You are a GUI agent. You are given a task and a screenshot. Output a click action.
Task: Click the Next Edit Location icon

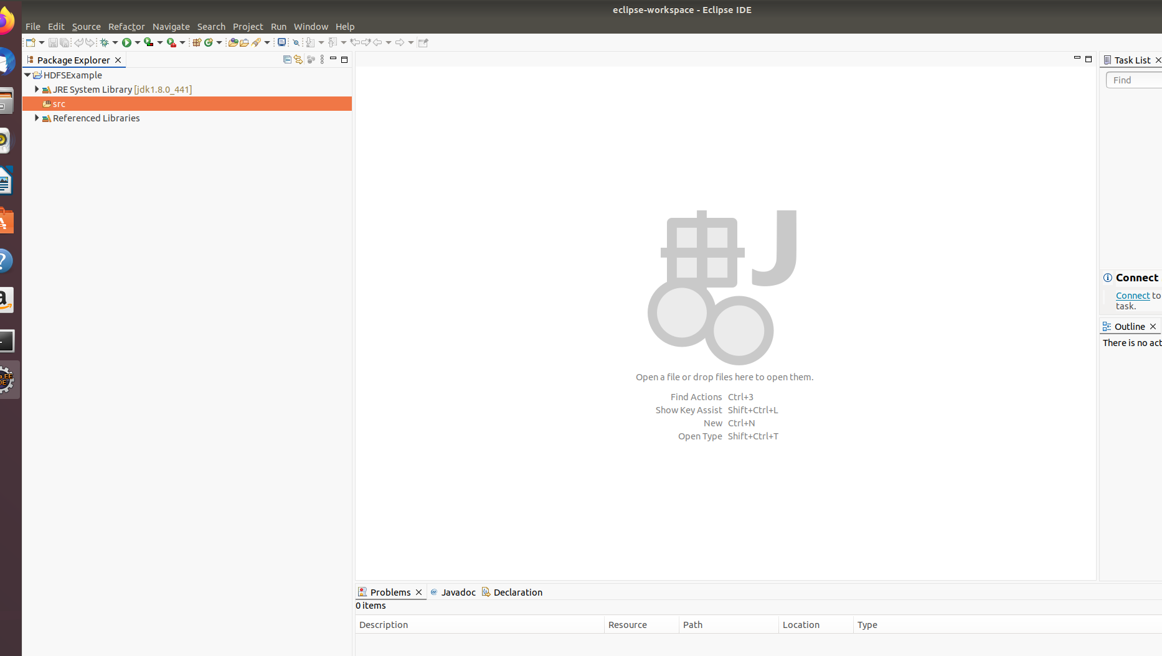tap(366, 42)
